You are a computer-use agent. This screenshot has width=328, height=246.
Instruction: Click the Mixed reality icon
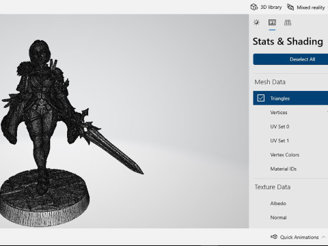click(x=290, y=7)
